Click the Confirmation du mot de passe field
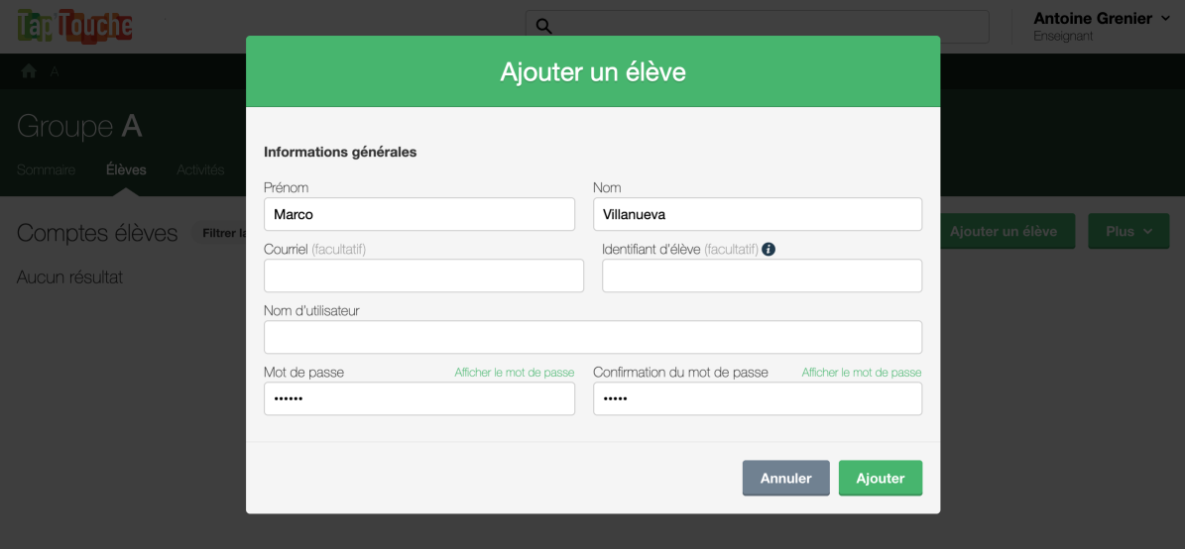1185x549 pixels. coord(757,398)
